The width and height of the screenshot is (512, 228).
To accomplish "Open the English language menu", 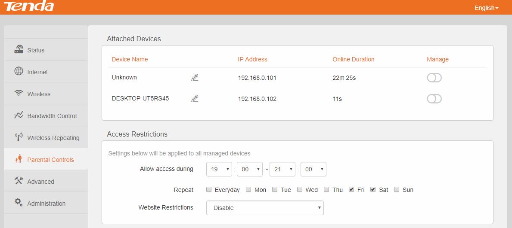I will (x=486, y=8).
